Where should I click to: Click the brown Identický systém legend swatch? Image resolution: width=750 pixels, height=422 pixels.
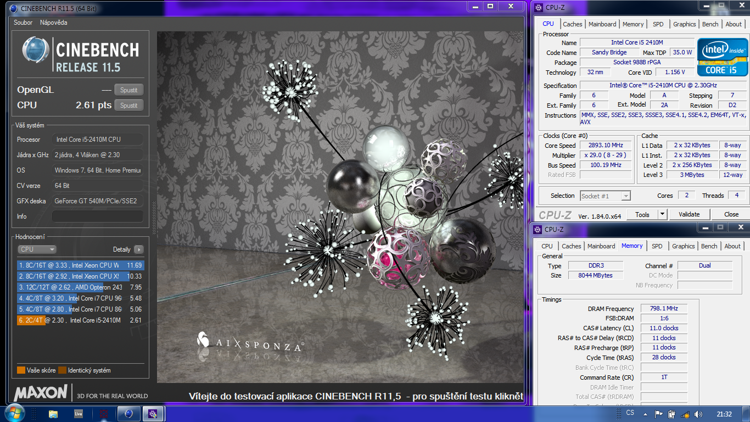(62, 370)
